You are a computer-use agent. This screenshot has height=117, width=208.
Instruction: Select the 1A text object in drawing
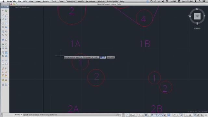pos(75,44)
